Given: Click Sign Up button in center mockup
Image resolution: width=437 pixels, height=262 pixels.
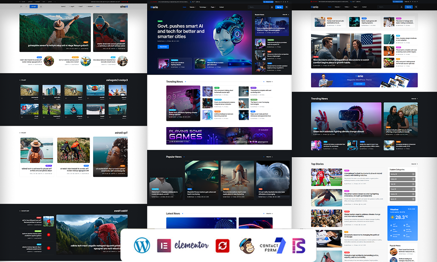Looking at the screenshot, I should point(279,7).
